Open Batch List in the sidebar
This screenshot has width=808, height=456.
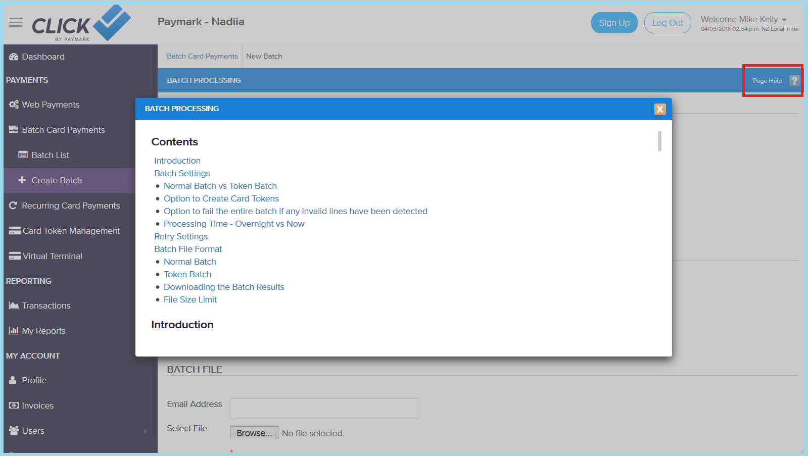click(x=50, y=155)
